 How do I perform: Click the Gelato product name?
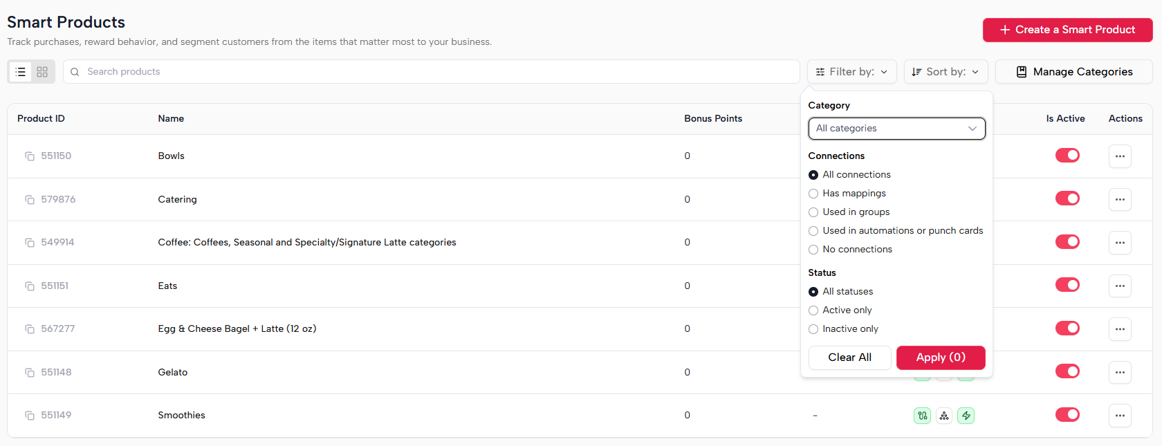(173, 373)
